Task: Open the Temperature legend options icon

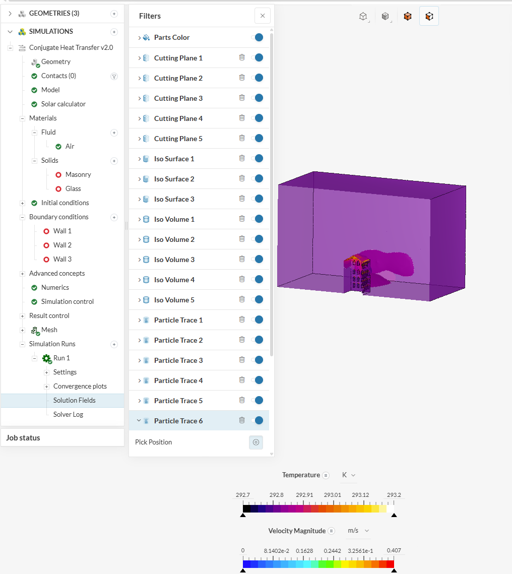Action: coord(326,475)
